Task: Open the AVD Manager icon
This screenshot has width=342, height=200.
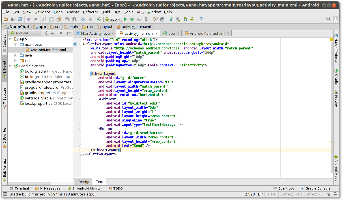Action: pyautogui.click(x=178, y=19)
